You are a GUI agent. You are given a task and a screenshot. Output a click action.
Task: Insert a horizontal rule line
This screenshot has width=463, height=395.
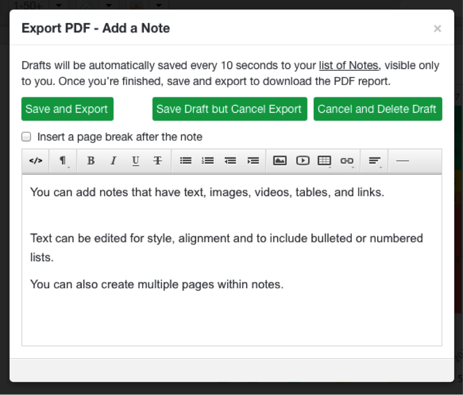click(x=403, y=161)
